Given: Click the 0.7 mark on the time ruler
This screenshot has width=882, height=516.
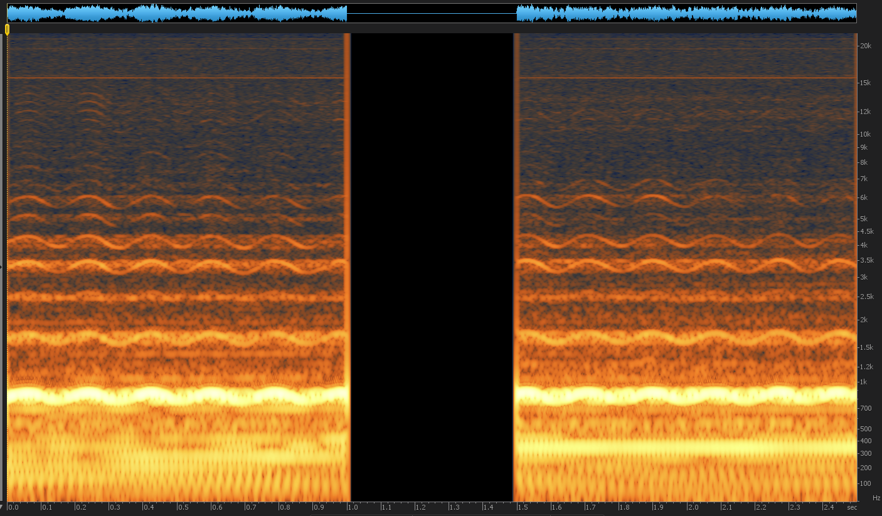Looking at the screenshot, I should (250, 507).
